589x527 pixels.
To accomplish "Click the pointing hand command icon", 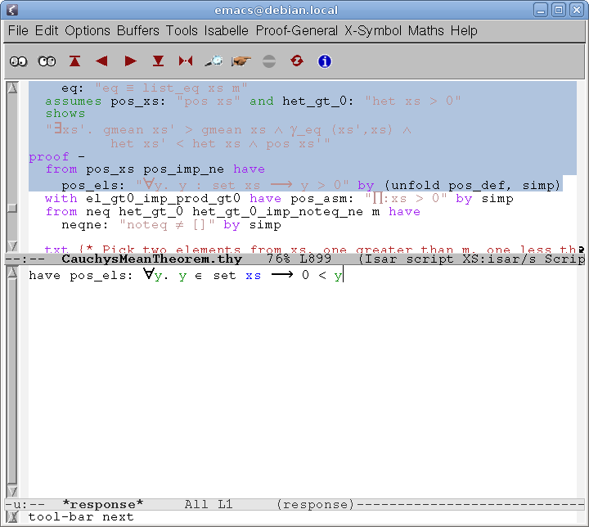I will click(241, 61).
